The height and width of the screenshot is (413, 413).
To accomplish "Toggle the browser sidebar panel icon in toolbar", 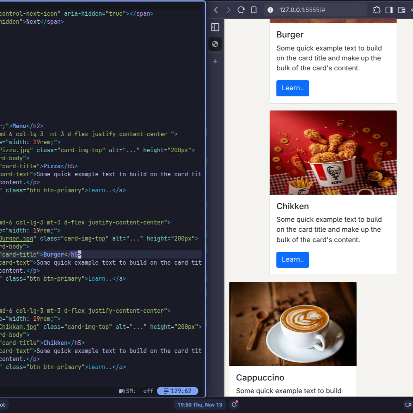I will pos(389,10).
